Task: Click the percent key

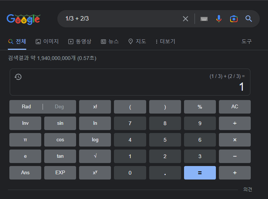Action: 200,107
